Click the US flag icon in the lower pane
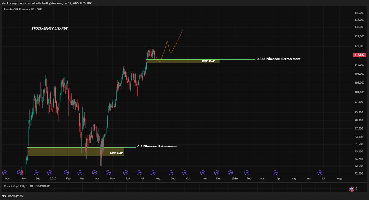This screenshot has width=369, height=200. [x=351, y=189]
